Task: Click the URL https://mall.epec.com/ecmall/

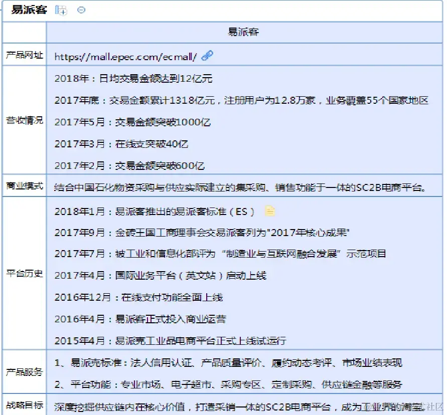Action: [x=125, y=57]
